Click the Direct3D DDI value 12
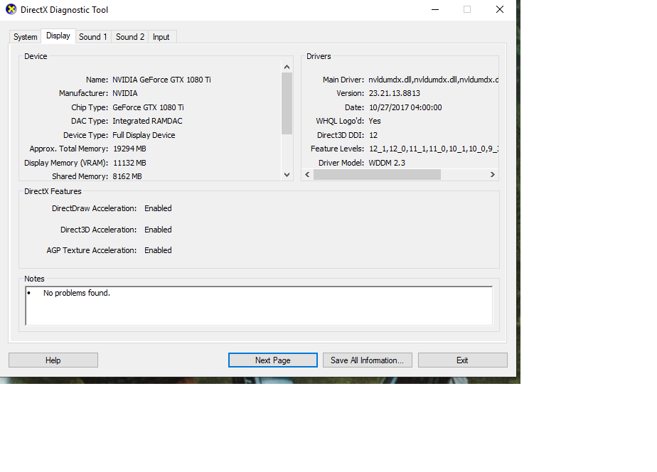Screen dimensions: 657x472 click(373, 135)
